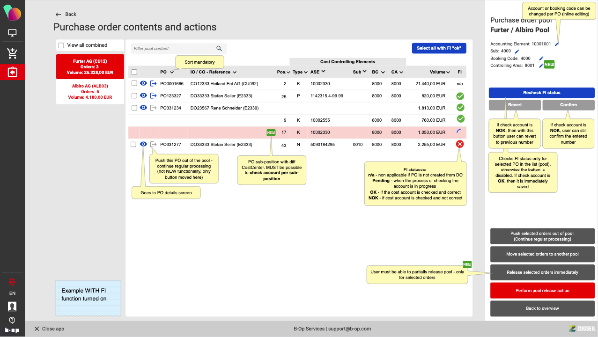Enable the View all combined checkbox
This screenshot has height=337, width=598.
pos(61,45)
